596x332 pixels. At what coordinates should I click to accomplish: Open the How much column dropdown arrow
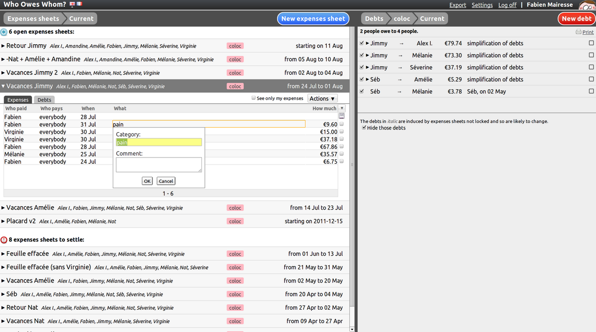(342, 108)
